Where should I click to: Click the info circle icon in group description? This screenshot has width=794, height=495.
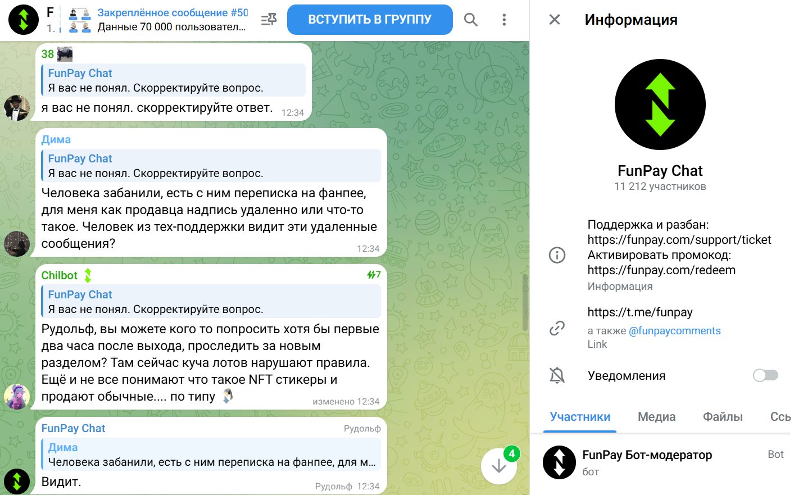click(x=557, y=255)
